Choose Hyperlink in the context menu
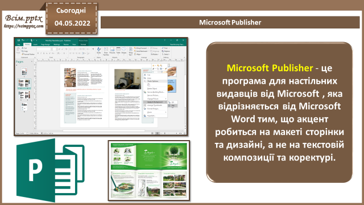 pos(155,116)
